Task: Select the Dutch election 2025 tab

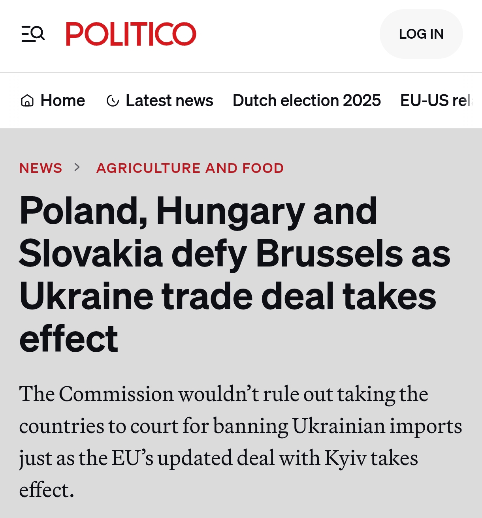Action: 307,101
